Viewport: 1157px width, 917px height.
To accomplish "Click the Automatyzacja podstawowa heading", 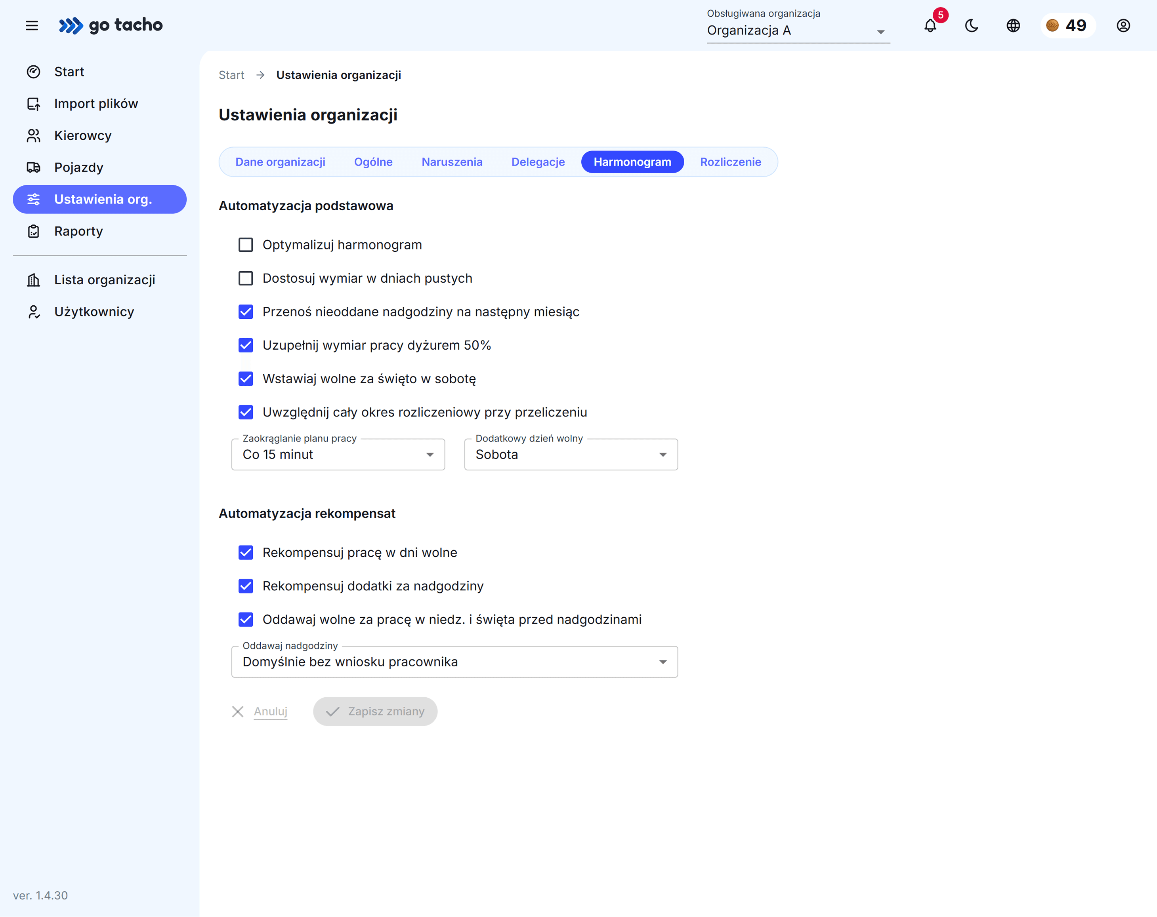I will click(x=306, y=206).
